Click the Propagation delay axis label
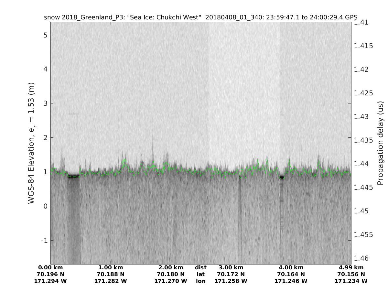This screenshot has height=291, width=388. 381,143
